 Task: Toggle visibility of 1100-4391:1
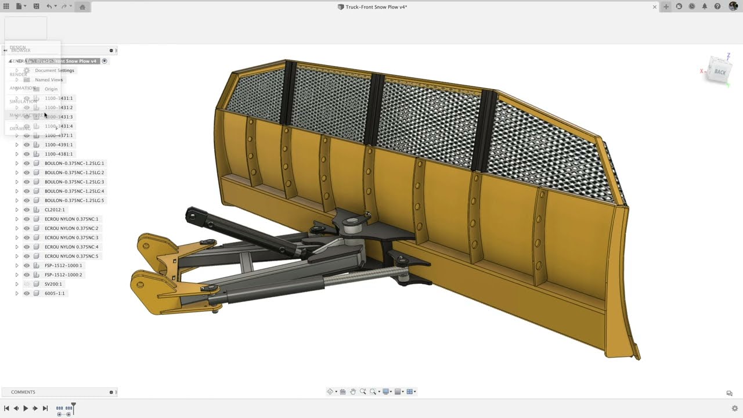[27, 145]
